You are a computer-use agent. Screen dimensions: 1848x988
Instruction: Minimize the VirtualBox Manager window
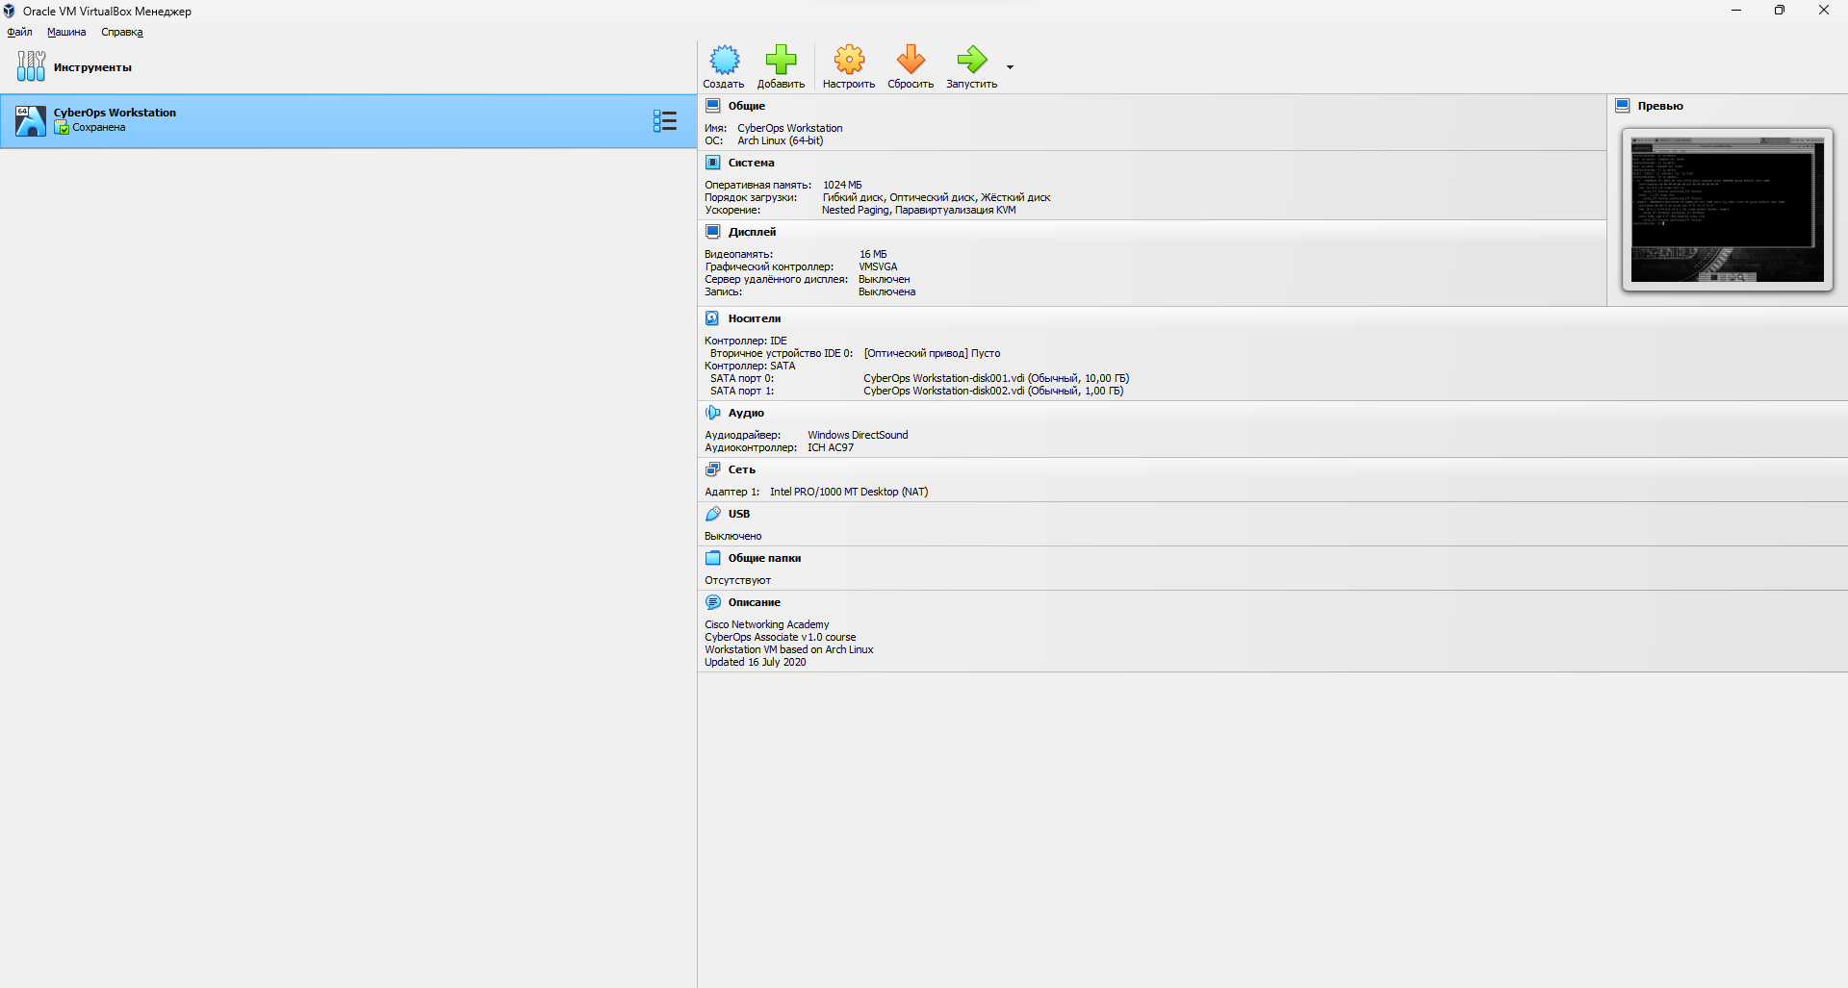[1736, 11]
